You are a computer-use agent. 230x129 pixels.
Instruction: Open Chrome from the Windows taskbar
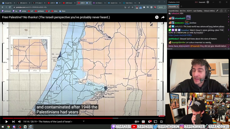tap(8, 126)
